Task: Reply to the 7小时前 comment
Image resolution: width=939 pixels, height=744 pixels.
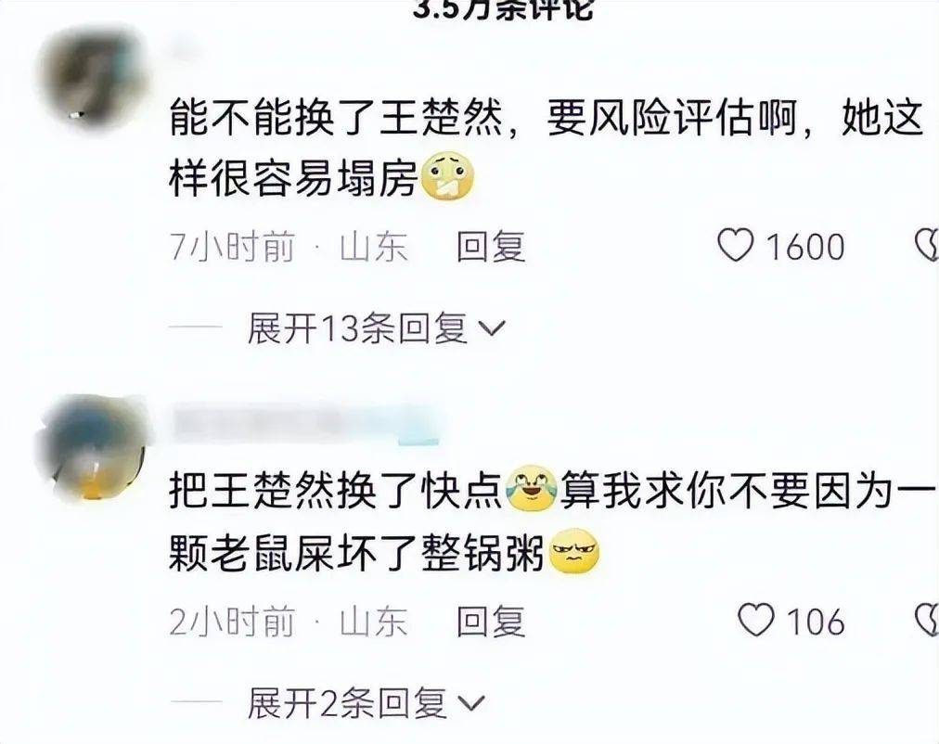Action: click(491, 247)
